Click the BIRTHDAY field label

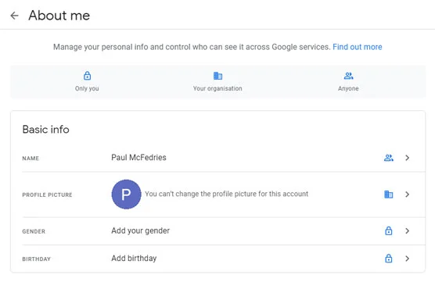coord(36,259)
